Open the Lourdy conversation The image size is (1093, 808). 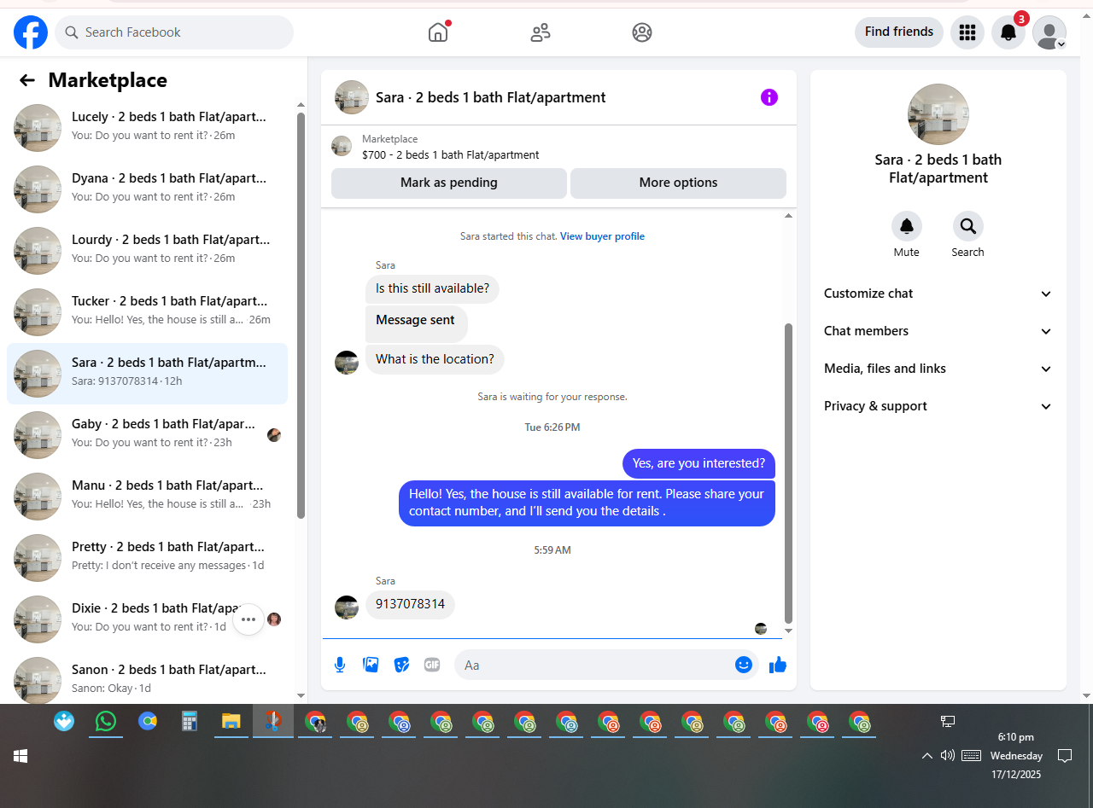click(x=147, y=251)
